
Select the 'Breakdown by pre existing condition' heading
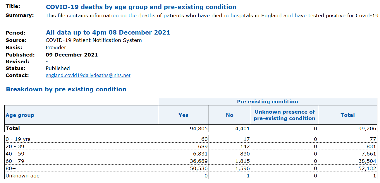(66, 89)
